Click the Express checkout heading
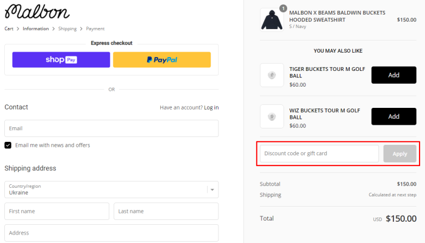The height and width of the screenshot is (243, 425). tap(111, 43)
